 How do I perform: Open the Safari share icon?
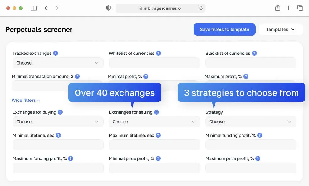pyautogui.click(x=278, y=8)
